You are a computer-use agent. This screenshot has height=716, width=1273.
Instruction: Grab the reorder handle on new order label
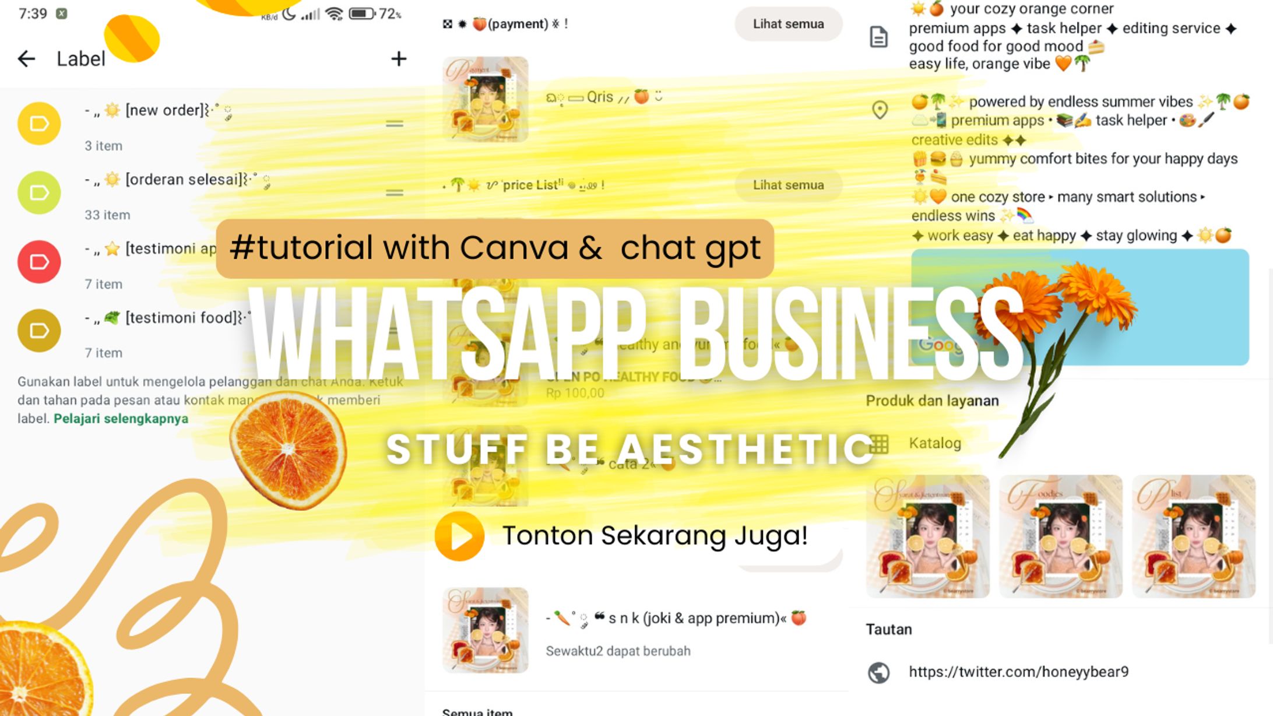point(395,124)
